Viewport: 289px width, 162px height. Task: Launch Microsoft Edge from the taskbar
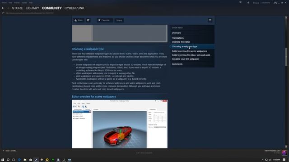click(19, 160)
